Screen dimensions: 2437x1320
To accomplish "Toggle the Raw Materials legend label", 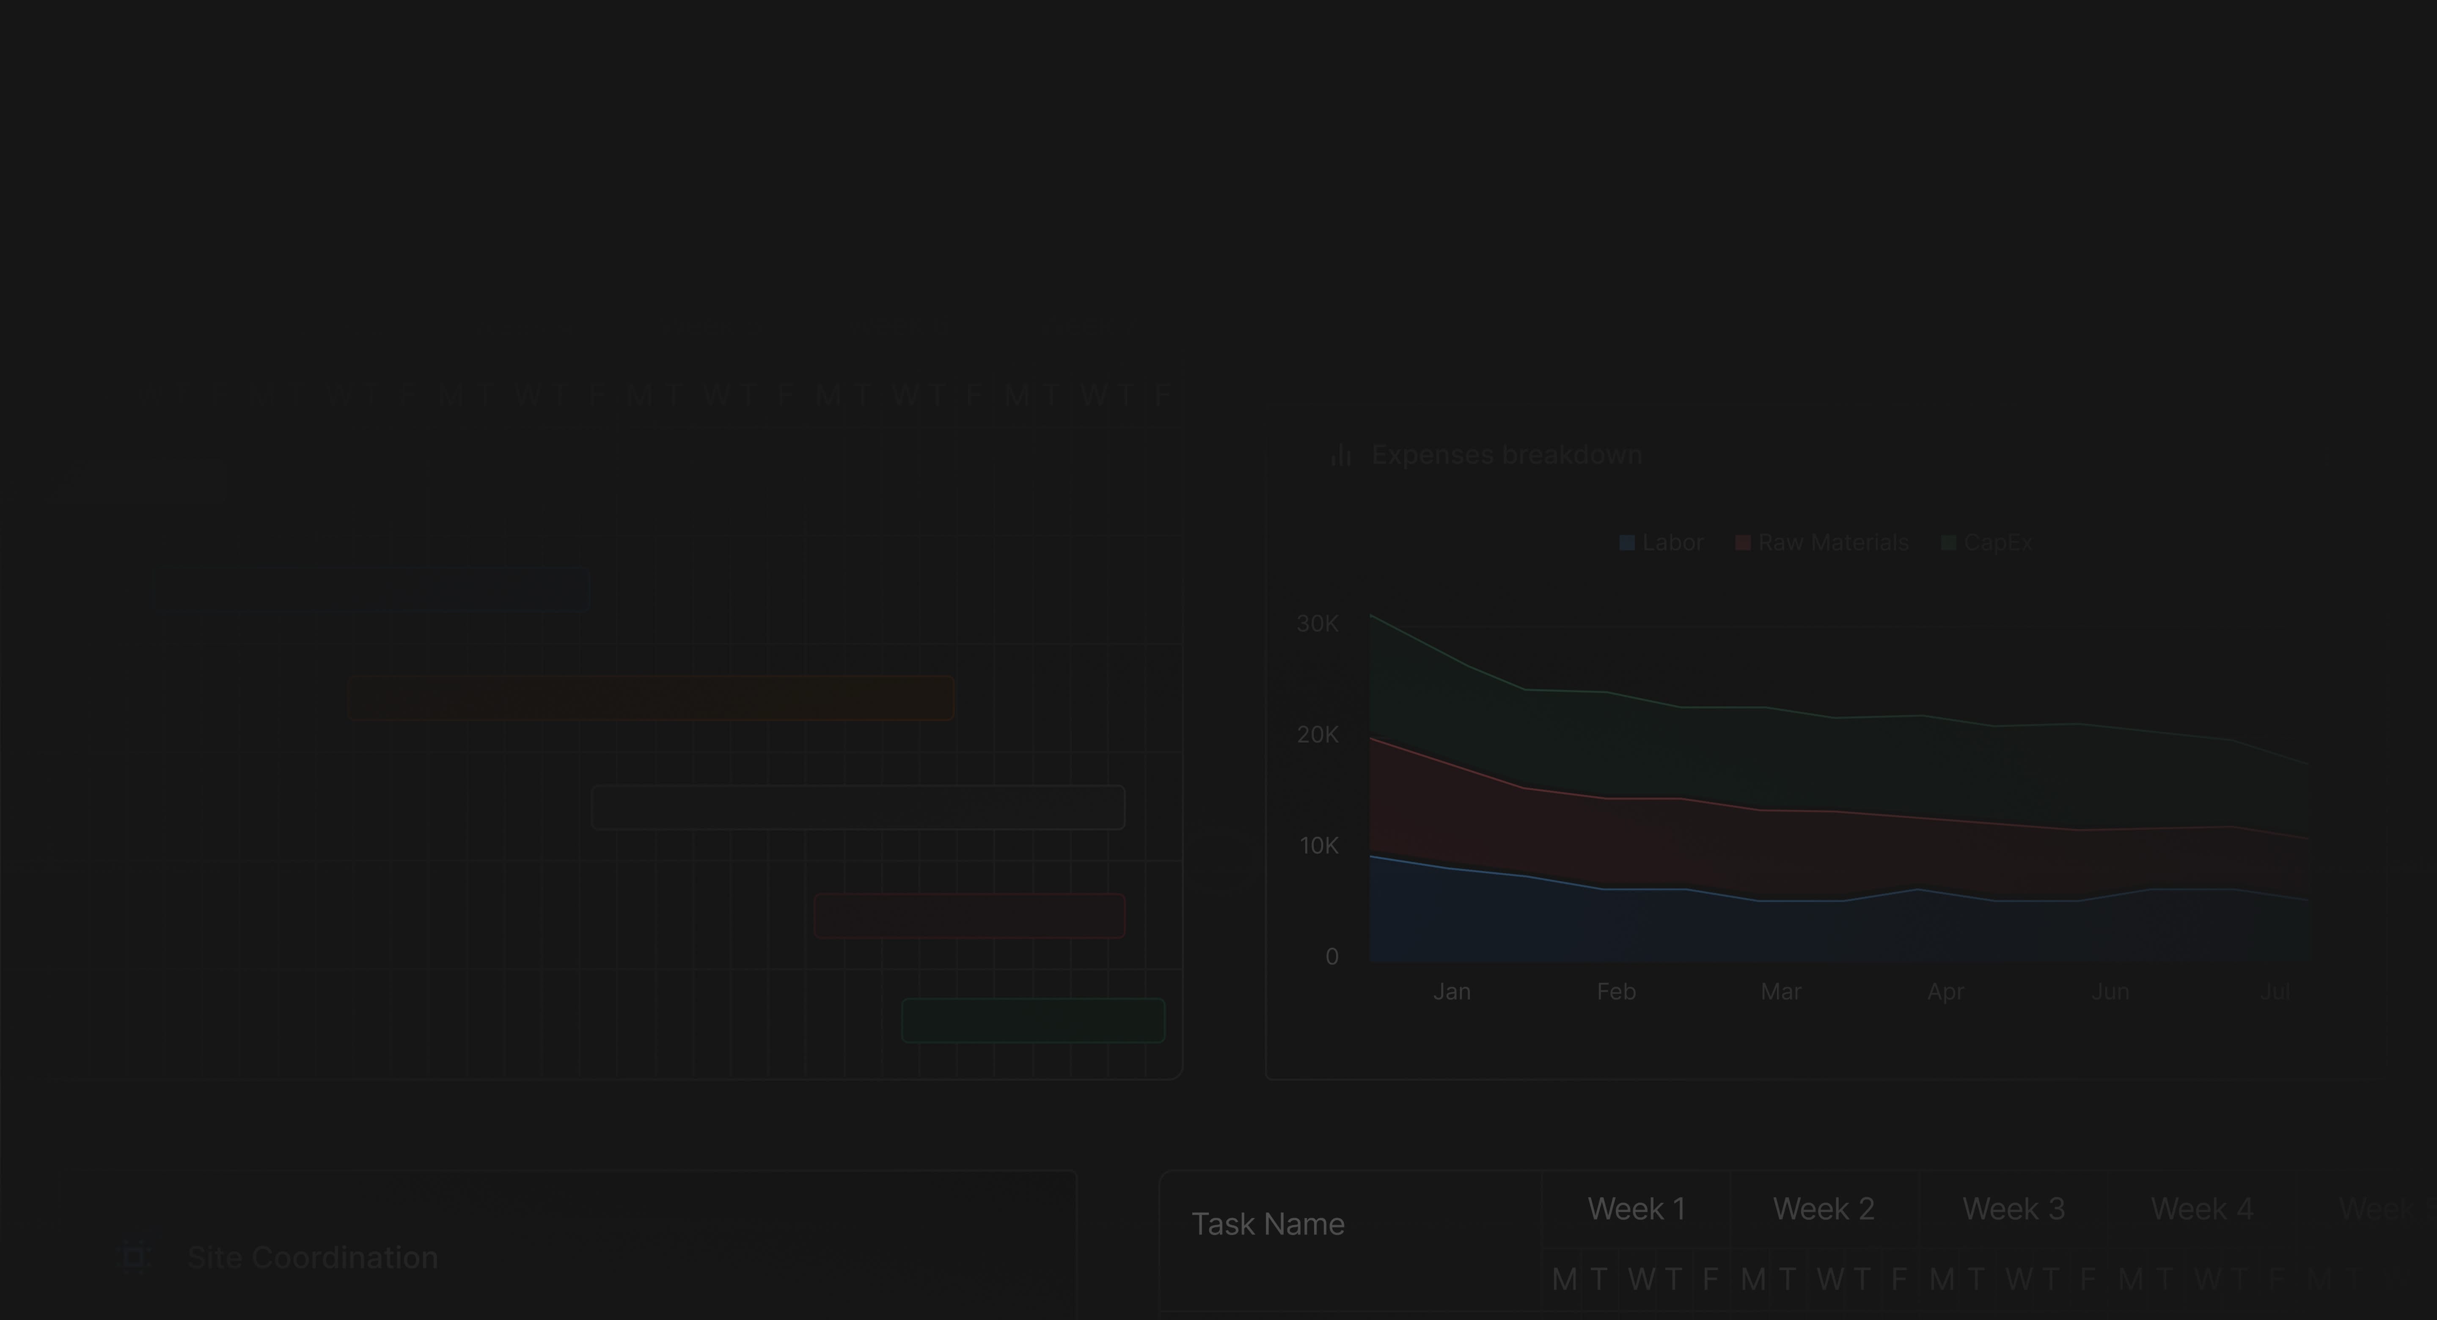I will [x=1832, y=543].
